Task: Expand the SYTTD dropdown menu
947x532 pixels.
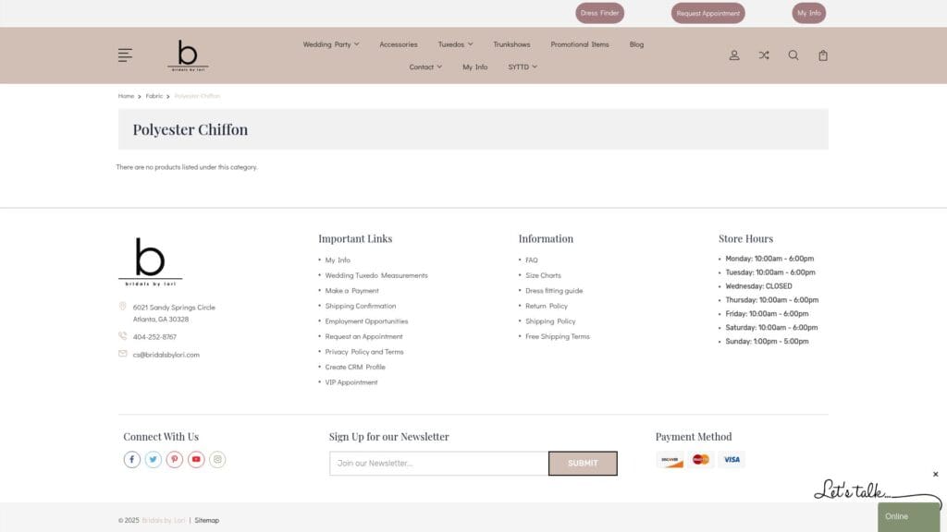Action: [522, 66]
